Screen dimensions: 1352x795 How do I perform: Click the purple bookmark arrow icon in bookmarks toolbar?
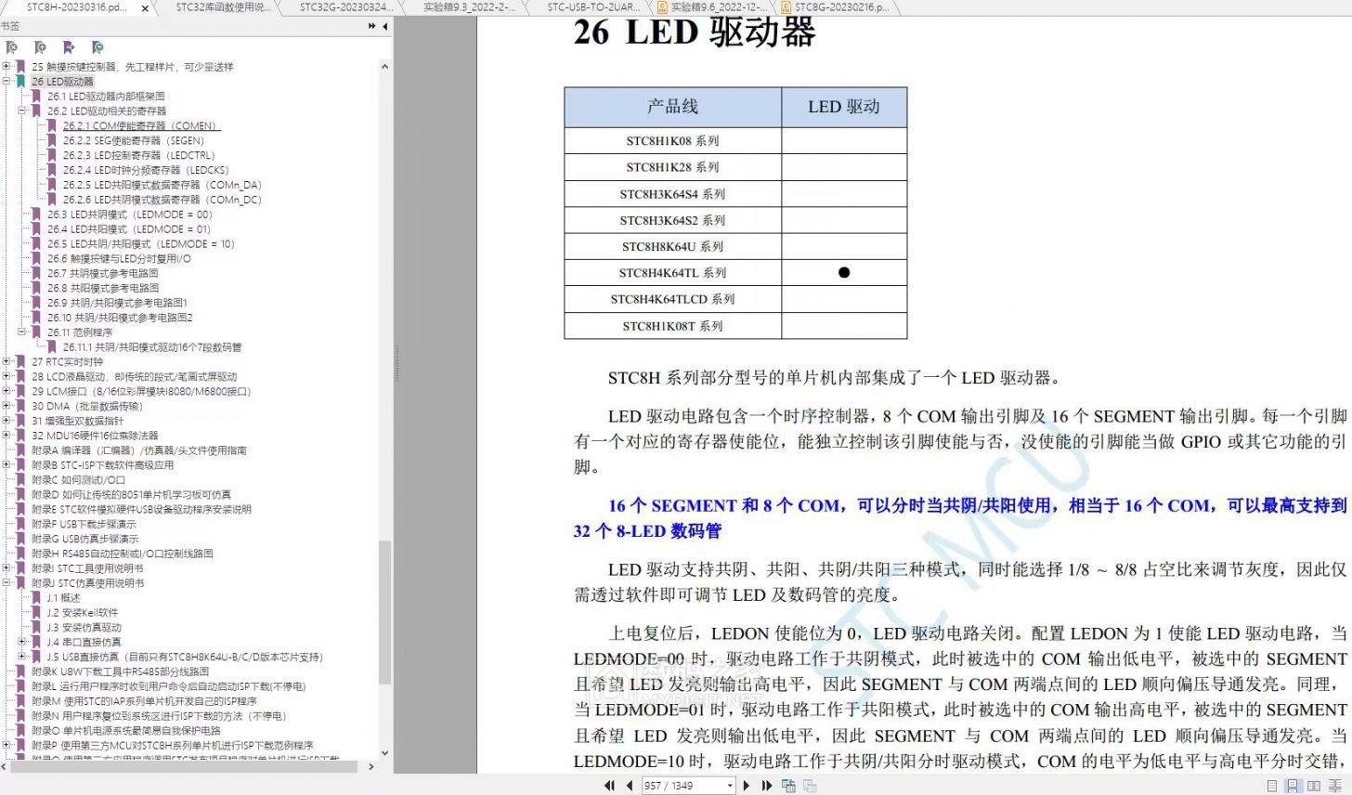coord(68,47)
